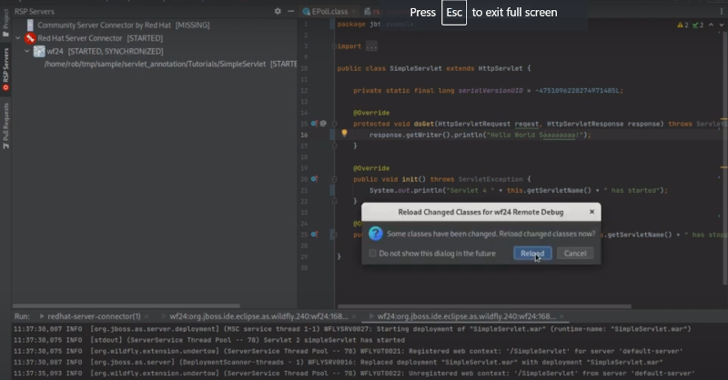Close the EPoll.class editor tab
Viewport: 728px width, 380px height.
click(353, 11)
